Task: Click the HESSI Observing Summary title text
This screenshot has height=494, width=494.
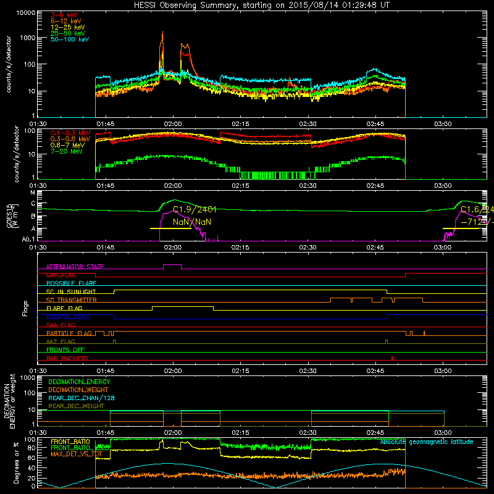Action: coord(262,6)
